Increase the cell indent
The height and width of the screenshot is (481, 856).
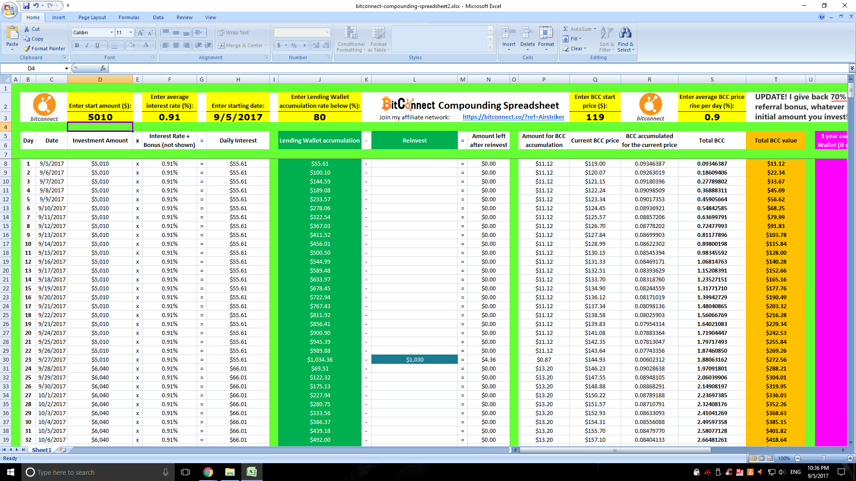208,45
